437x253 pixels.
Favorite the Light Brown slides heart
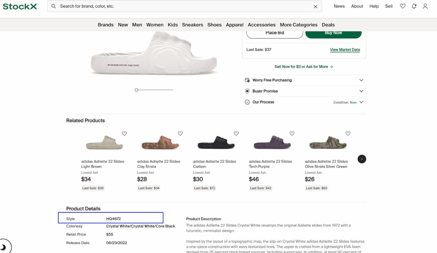click(124, 133)
